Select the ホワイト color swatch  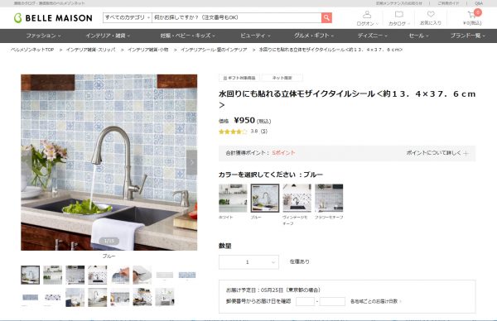233,199
